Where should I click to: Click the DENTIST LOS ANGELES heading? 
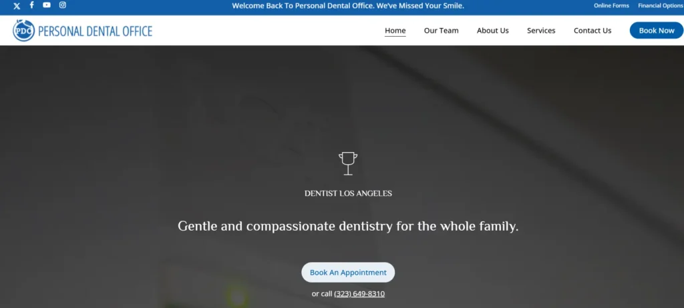(348, 194)
